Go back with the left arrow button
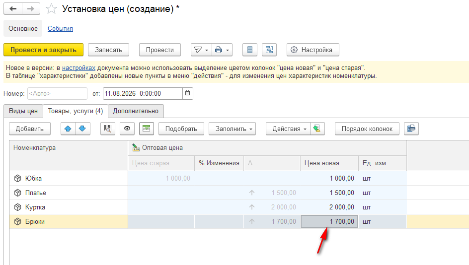 pyautogui.click(x=13, y=8)
